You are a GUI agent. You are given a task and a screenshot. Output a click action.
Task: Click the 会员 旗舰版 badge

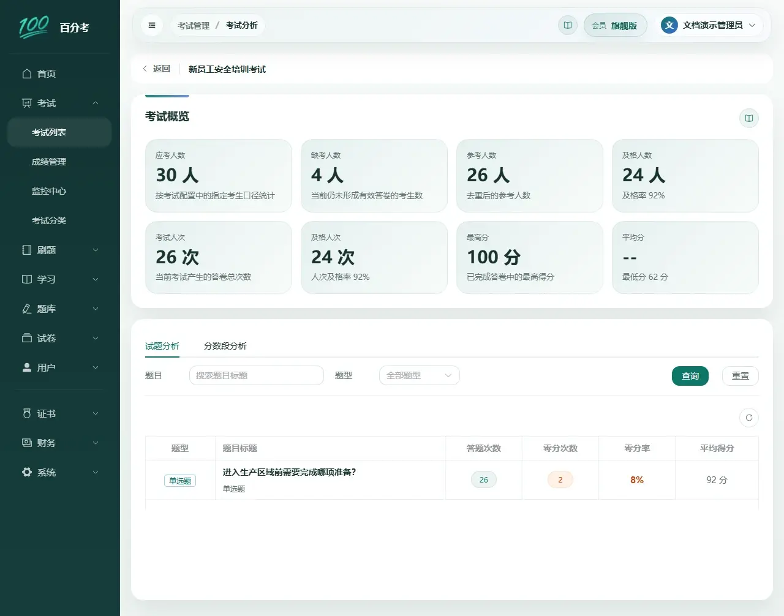615,25
